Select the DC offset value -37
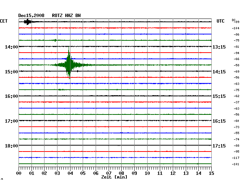 237,102
